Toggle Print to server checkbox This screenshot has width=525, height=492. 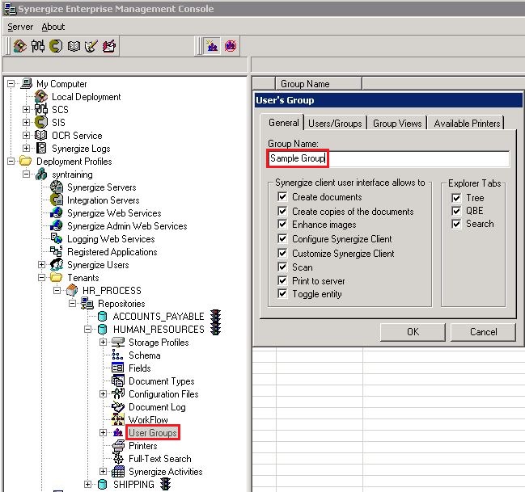pyautogui.click(x=282, y=280)
